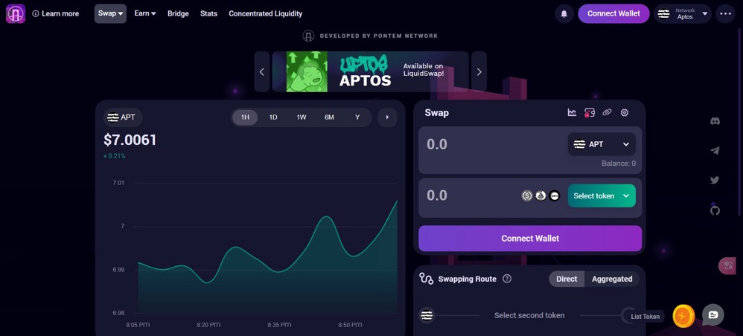Click UPTOS Aptos banner
The image size is (743, 336).
(x=370, y=72)
